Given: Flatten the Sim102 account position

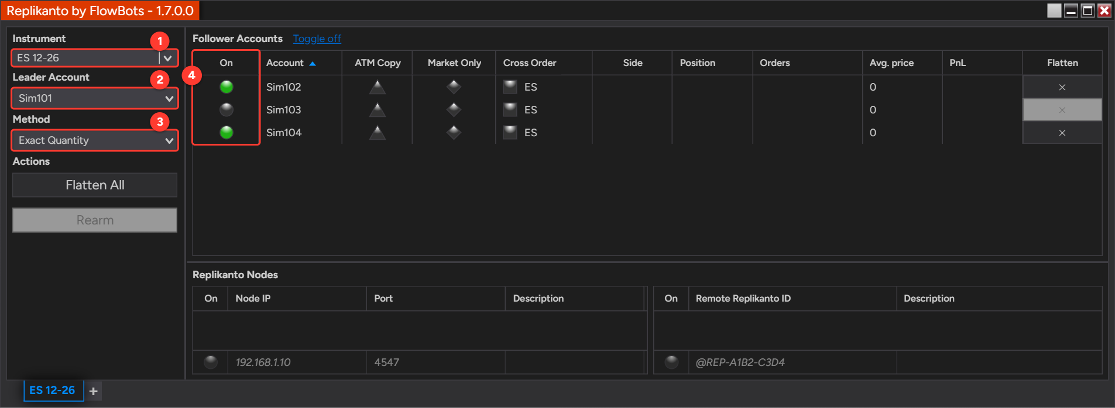Looking at the screenshot, I should [1062, 87].
